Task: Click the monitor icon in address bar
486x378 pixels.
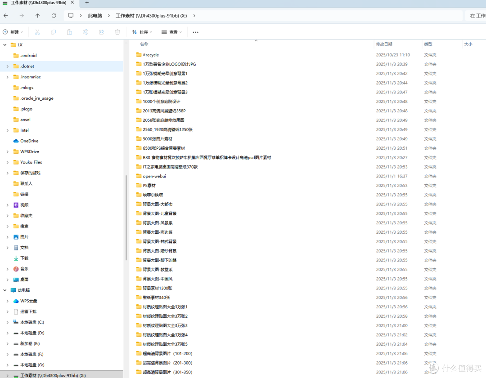Action: click(71, 15)
